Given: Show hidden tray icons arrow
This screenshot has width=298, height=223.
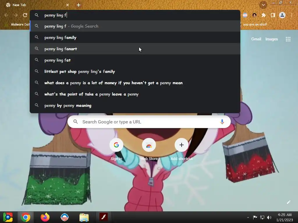Looking at the screenshot, I should 248,217.
